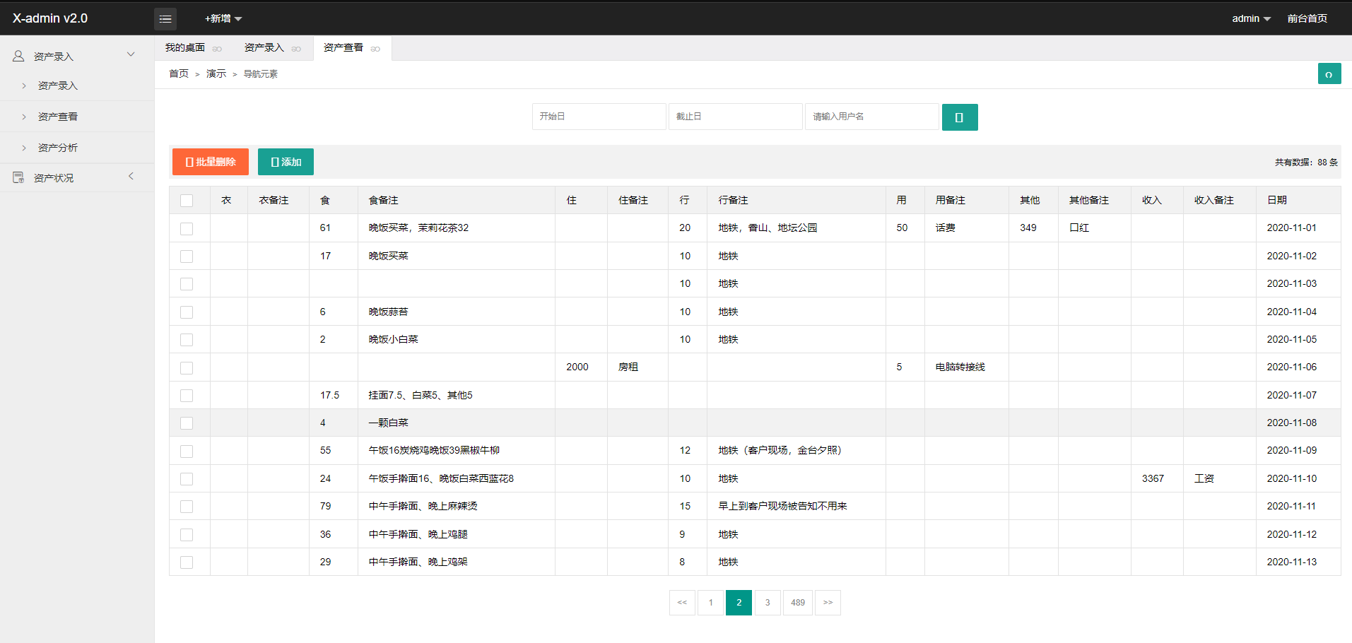
Task: Check the row dated 2020-11-01
Action: 187,228
